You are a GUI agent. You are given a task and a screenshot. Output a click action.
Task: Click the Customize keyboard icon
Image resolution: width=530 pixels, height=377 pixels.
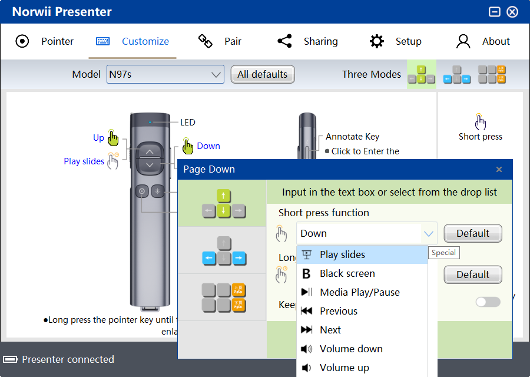pyautogui.click(x=102, y=41)
